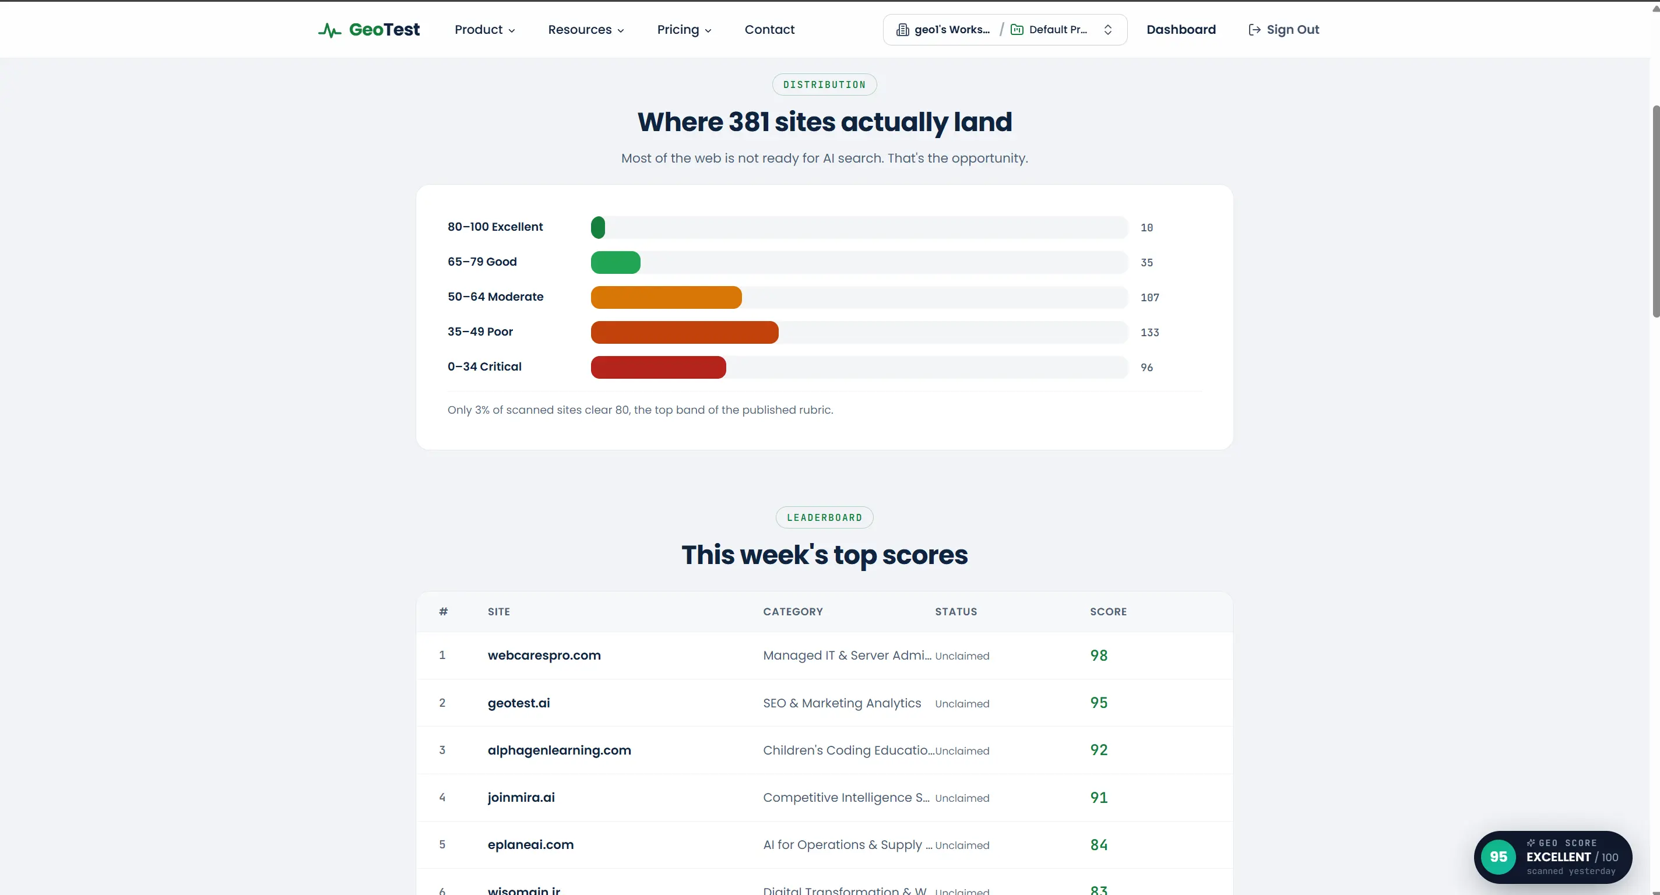The image size is (1660, 895).
Task: Select geo1's Workspace in switcher
Action: [x=952, y=30]
